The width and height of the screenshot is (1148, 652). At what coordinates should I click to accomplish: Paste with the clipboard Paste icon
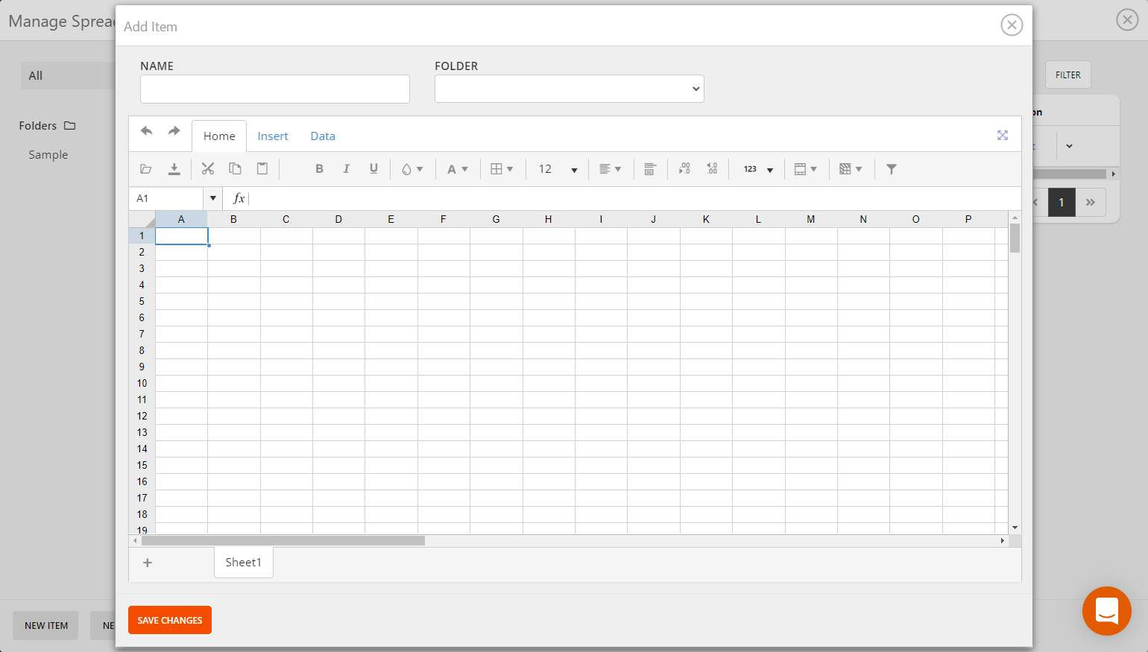click(262, 168)
